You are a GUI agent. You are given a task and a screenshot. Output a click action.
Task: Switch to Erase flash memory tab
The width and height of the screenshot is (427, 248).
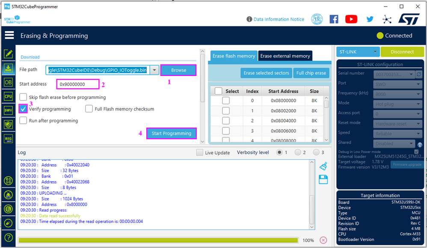pyautogui.click(x=234, y=56)
